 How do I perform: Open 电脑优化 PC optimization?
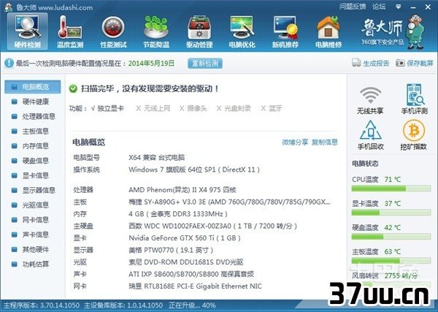point(242,31)
